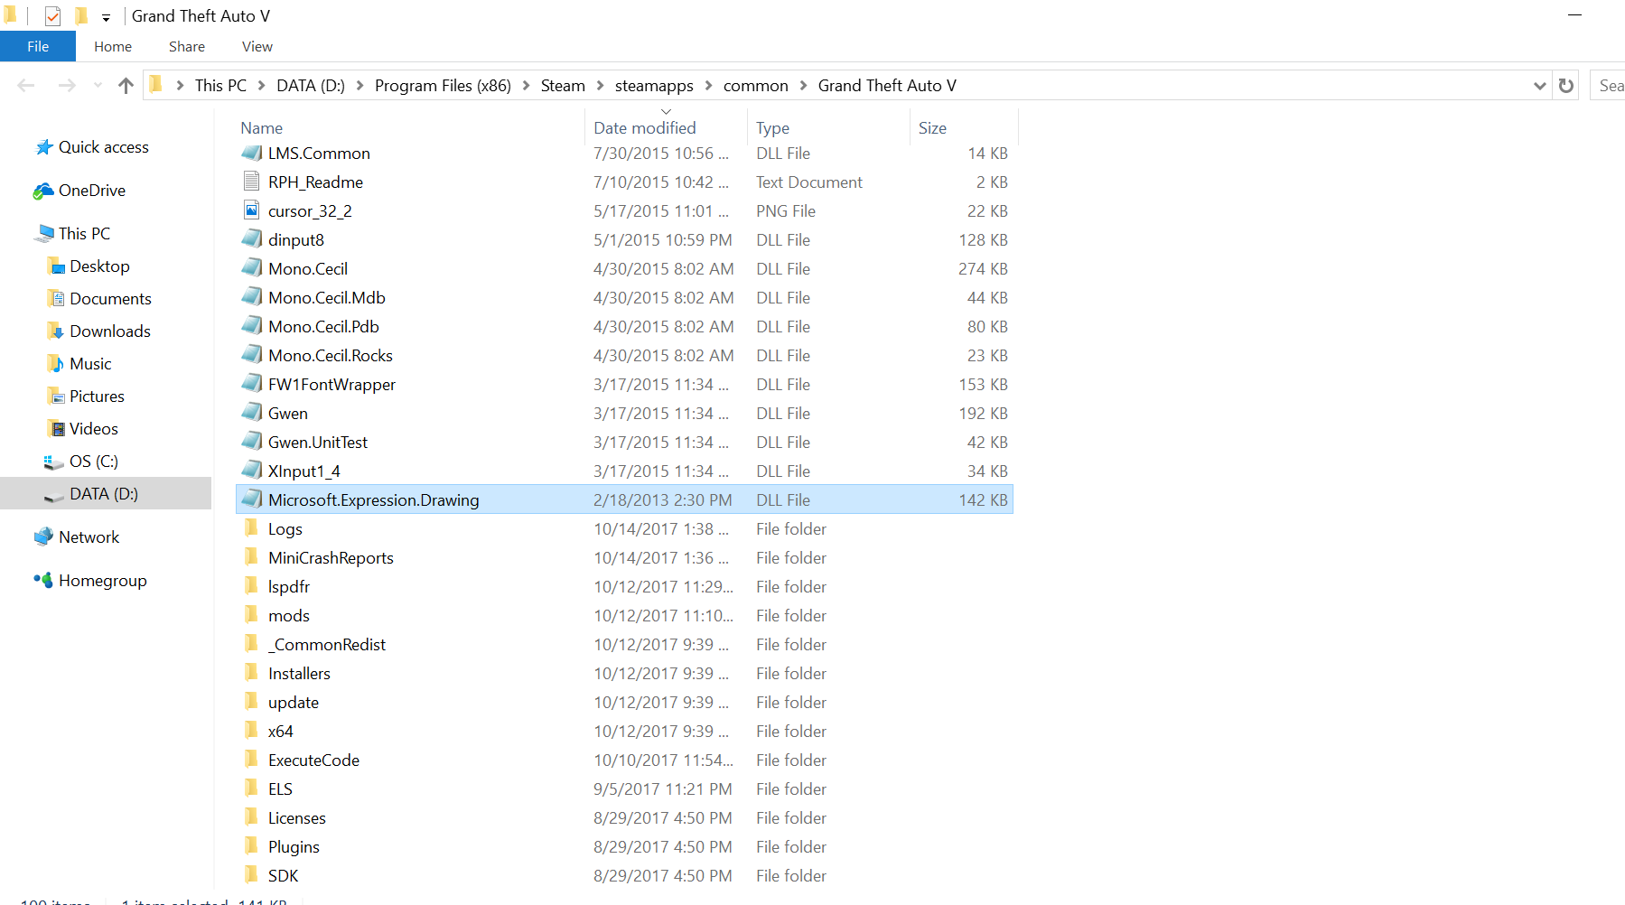
Task: Go back with the Back arrow
Action: click(26, 86)
